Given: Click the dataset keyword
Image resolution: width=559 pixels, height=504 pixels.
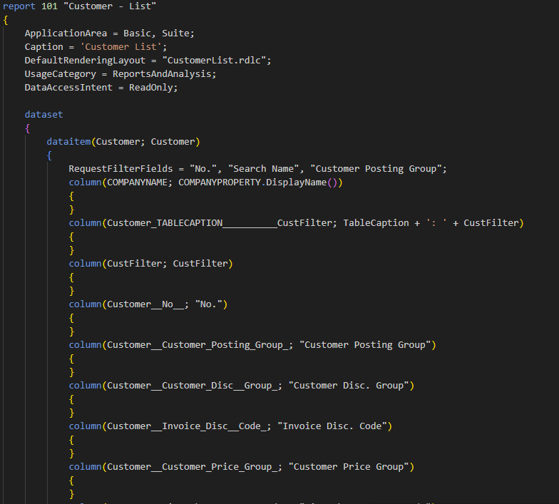Looking at the screenshot, I should [43, 115].
